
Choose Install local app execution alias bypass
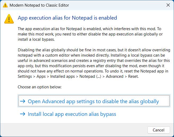(72, 114)
